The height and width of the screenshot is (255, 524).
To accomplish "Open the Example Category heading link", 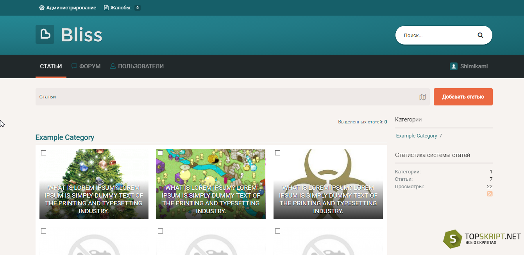I will point(65,137).
